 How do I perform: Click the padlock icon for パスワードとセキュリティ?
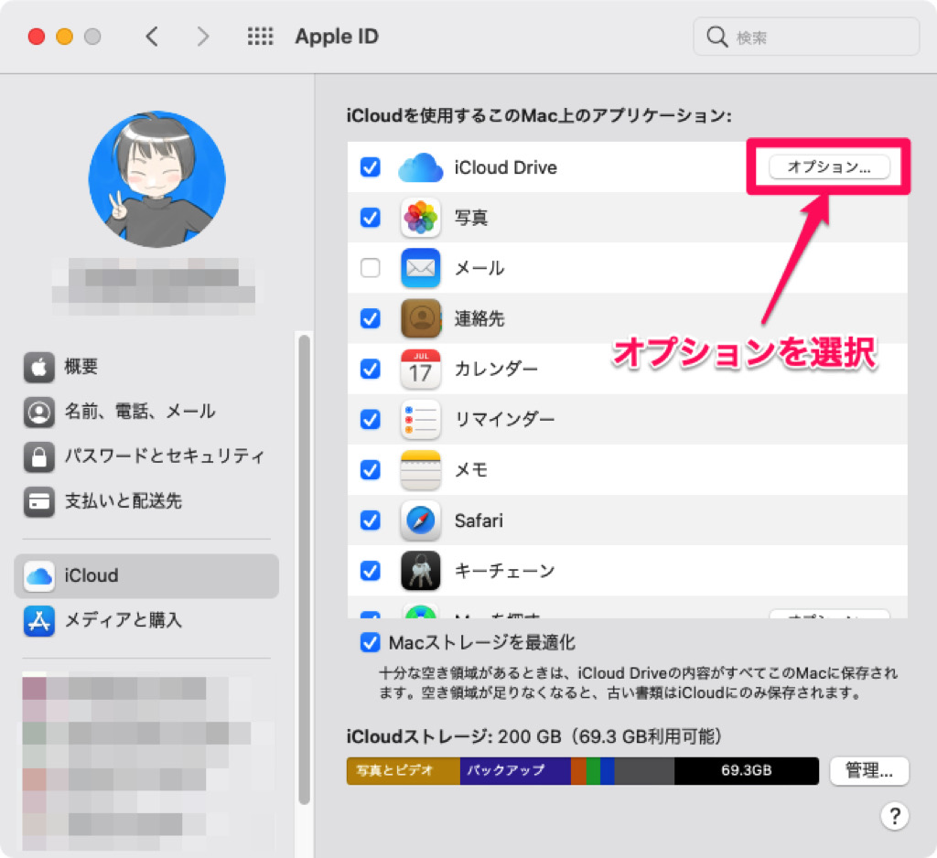coord(38,456)
